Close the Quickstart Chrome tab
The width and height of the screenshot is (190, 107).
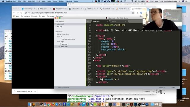pos(113,9)
